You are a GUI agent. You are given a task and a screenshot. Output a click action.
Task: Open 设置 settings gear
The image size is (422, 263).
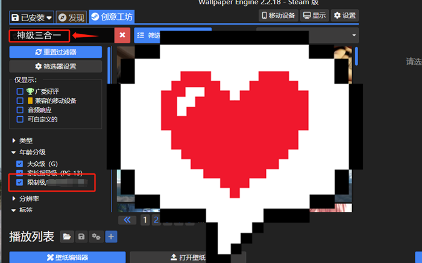pyautogui.click(x=344, y=15)
